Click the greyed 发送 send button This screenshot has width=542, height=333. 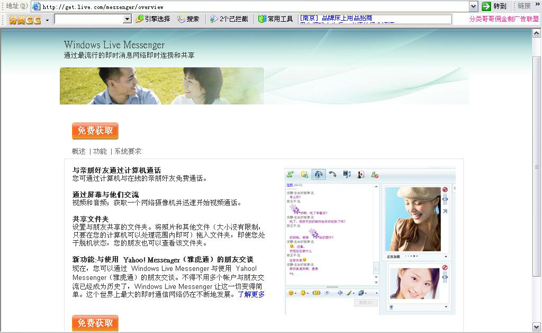coord(366,303)
